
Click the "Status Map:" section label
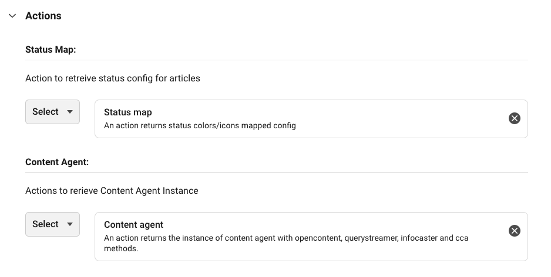(x=51, y=50)
